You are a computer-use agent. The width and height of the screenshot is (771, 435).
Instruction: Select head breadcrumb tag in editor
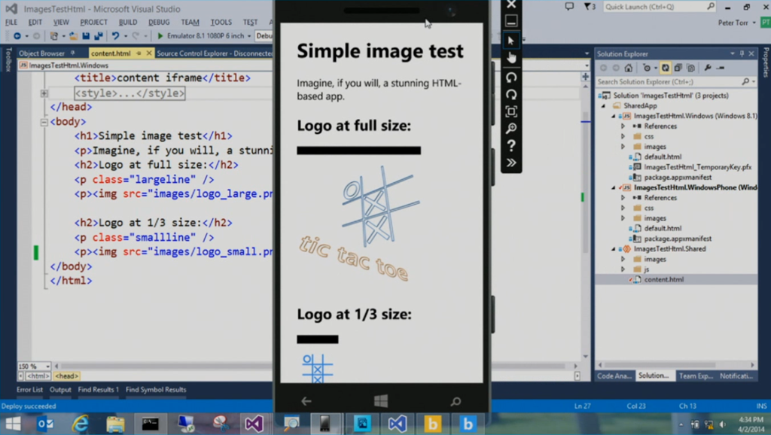click(66, 376)
